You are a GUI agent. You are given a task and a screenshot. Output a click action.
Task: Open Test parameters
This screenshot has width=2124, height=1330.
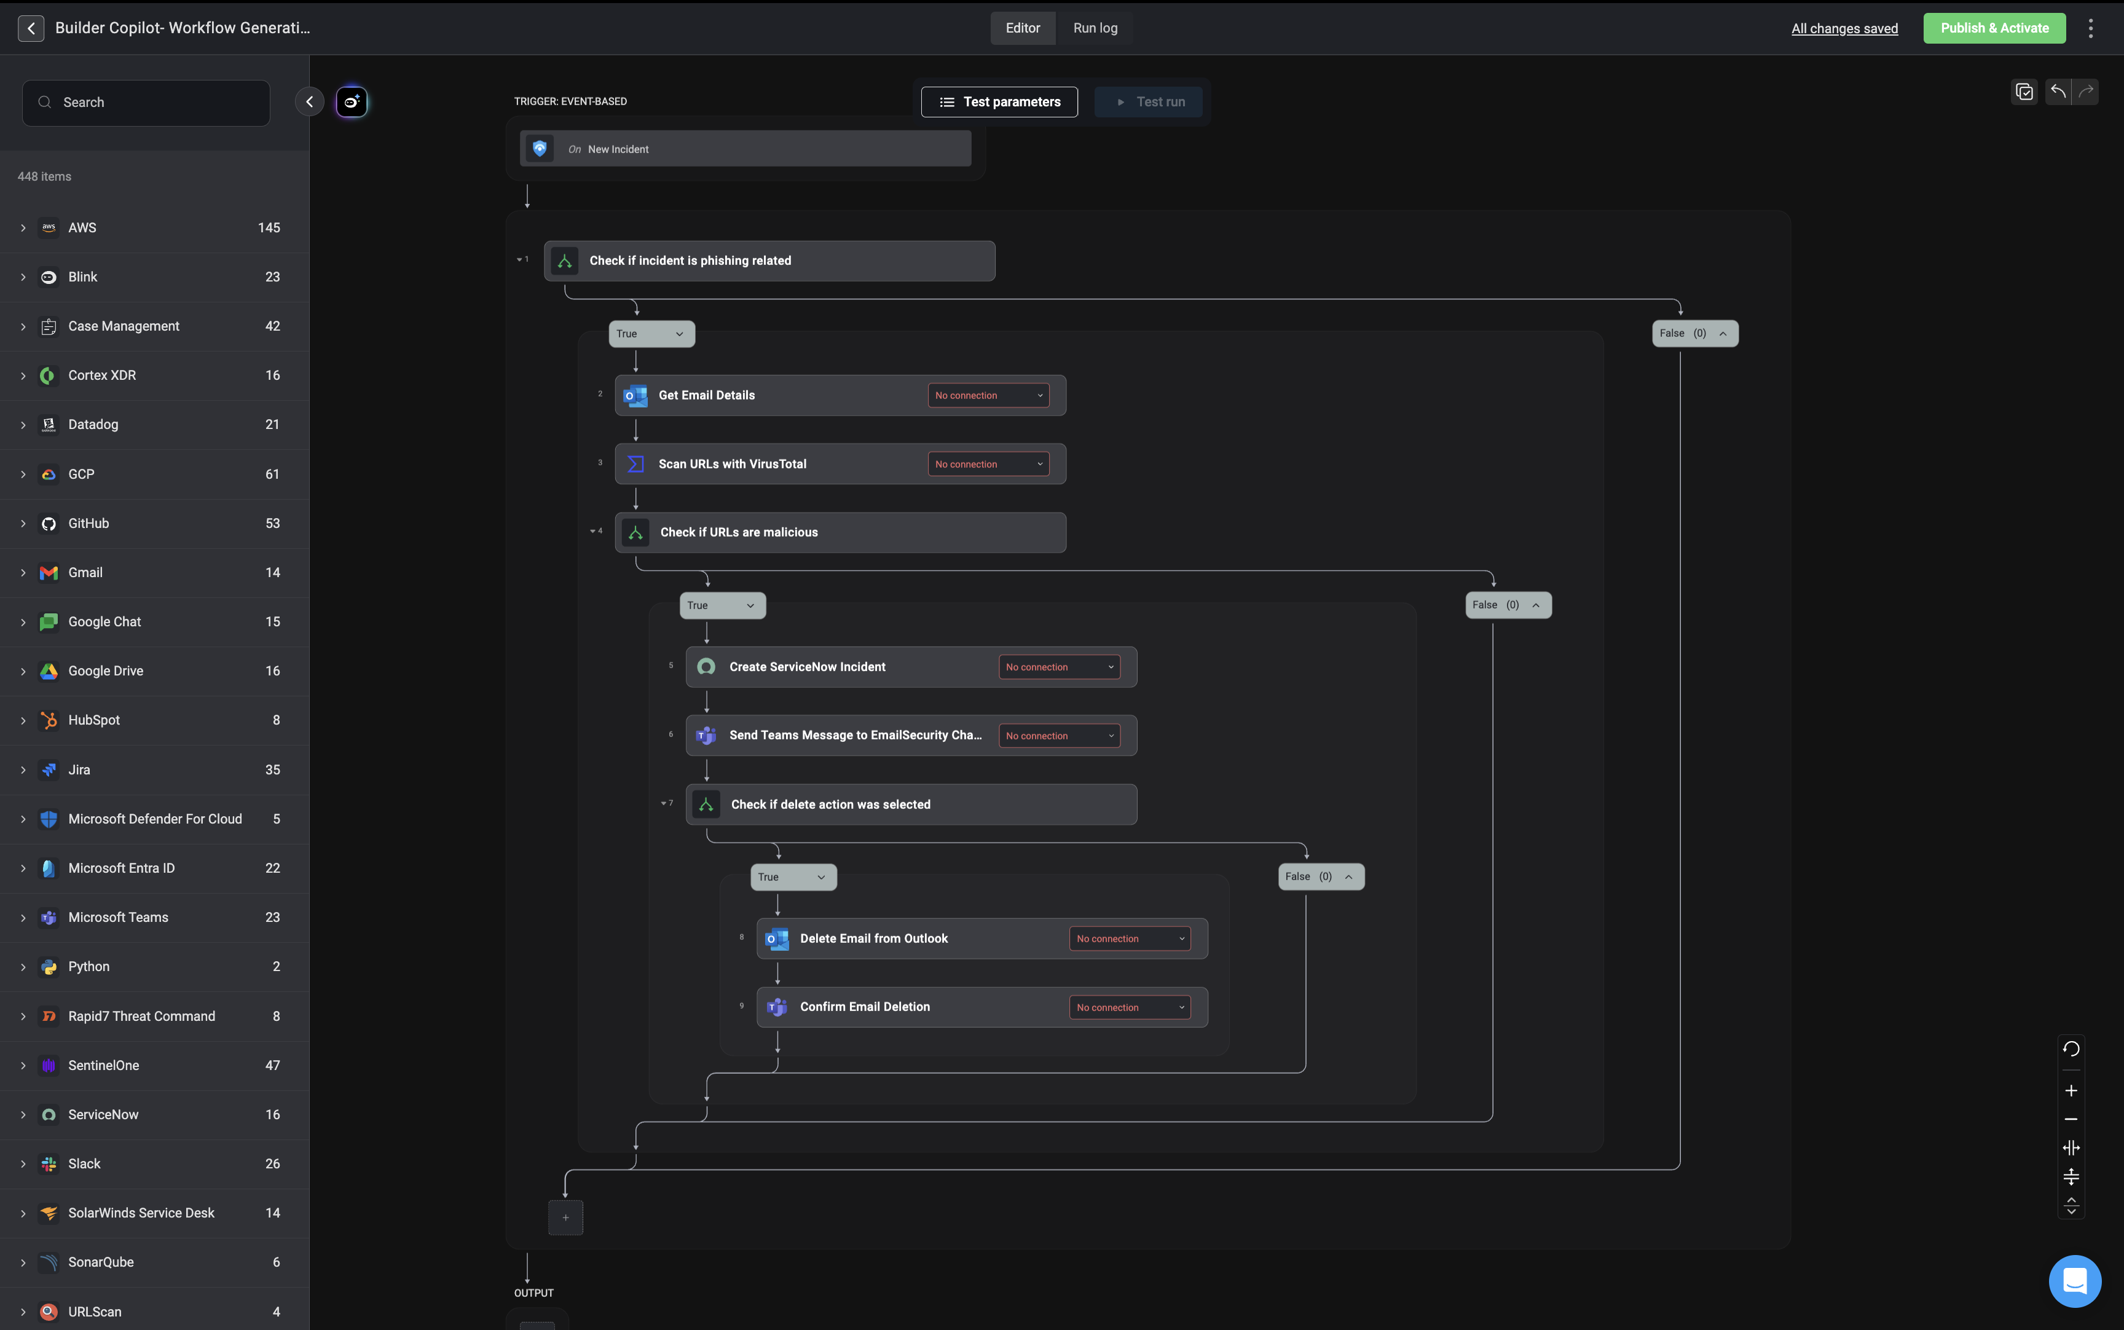coord(999,102)
